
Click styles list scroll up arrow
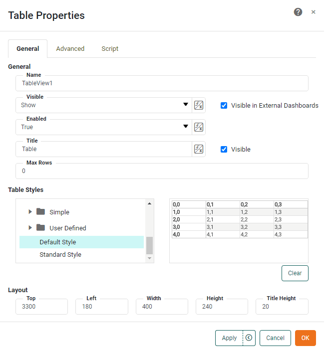[150, 203]
